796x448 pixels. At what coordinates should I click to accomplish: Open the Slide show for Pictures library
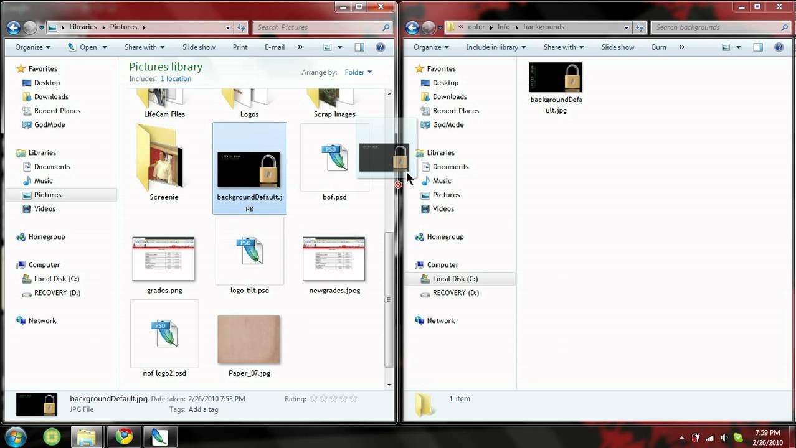click(198, 47)
